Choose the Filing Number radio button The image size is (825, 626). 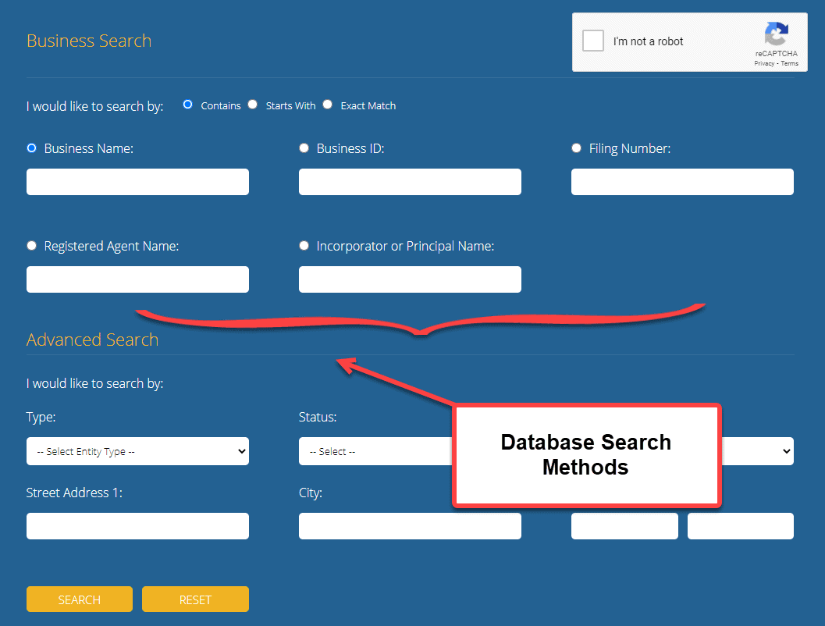coord(576,148)
